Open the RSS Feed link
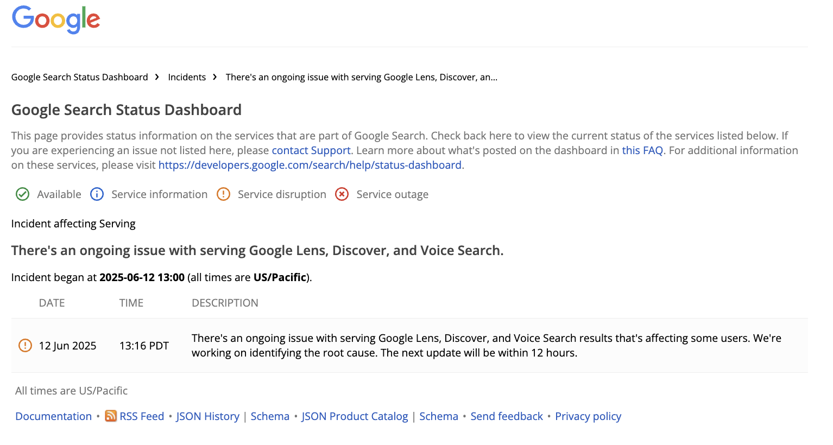The image size is (833, 445). click(x=142, y=416)
